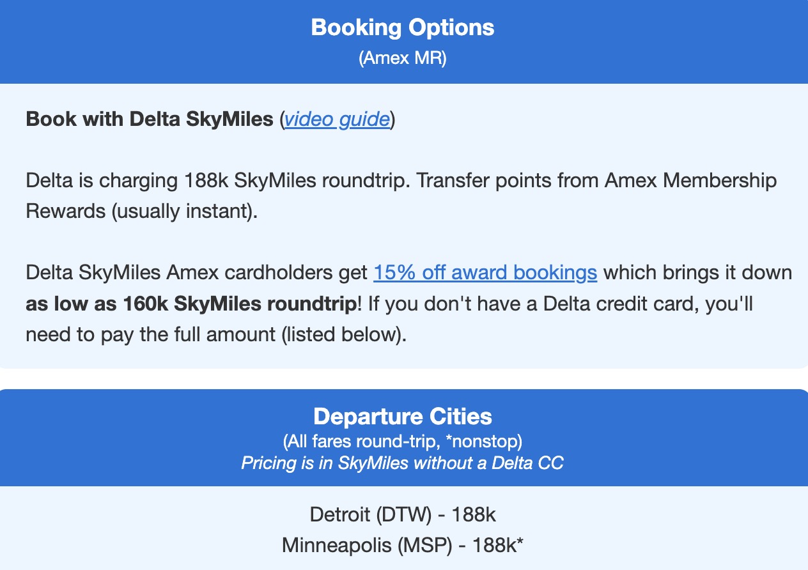Click the which brings it down text

tap(697, 273)
